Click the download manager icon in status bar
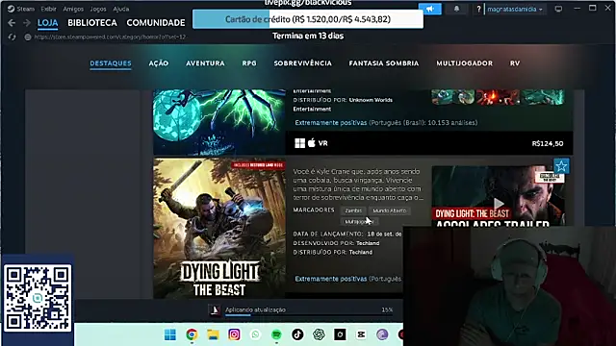Image resolution: width=616 pixels, height=346 pixels. coord(215,309)
